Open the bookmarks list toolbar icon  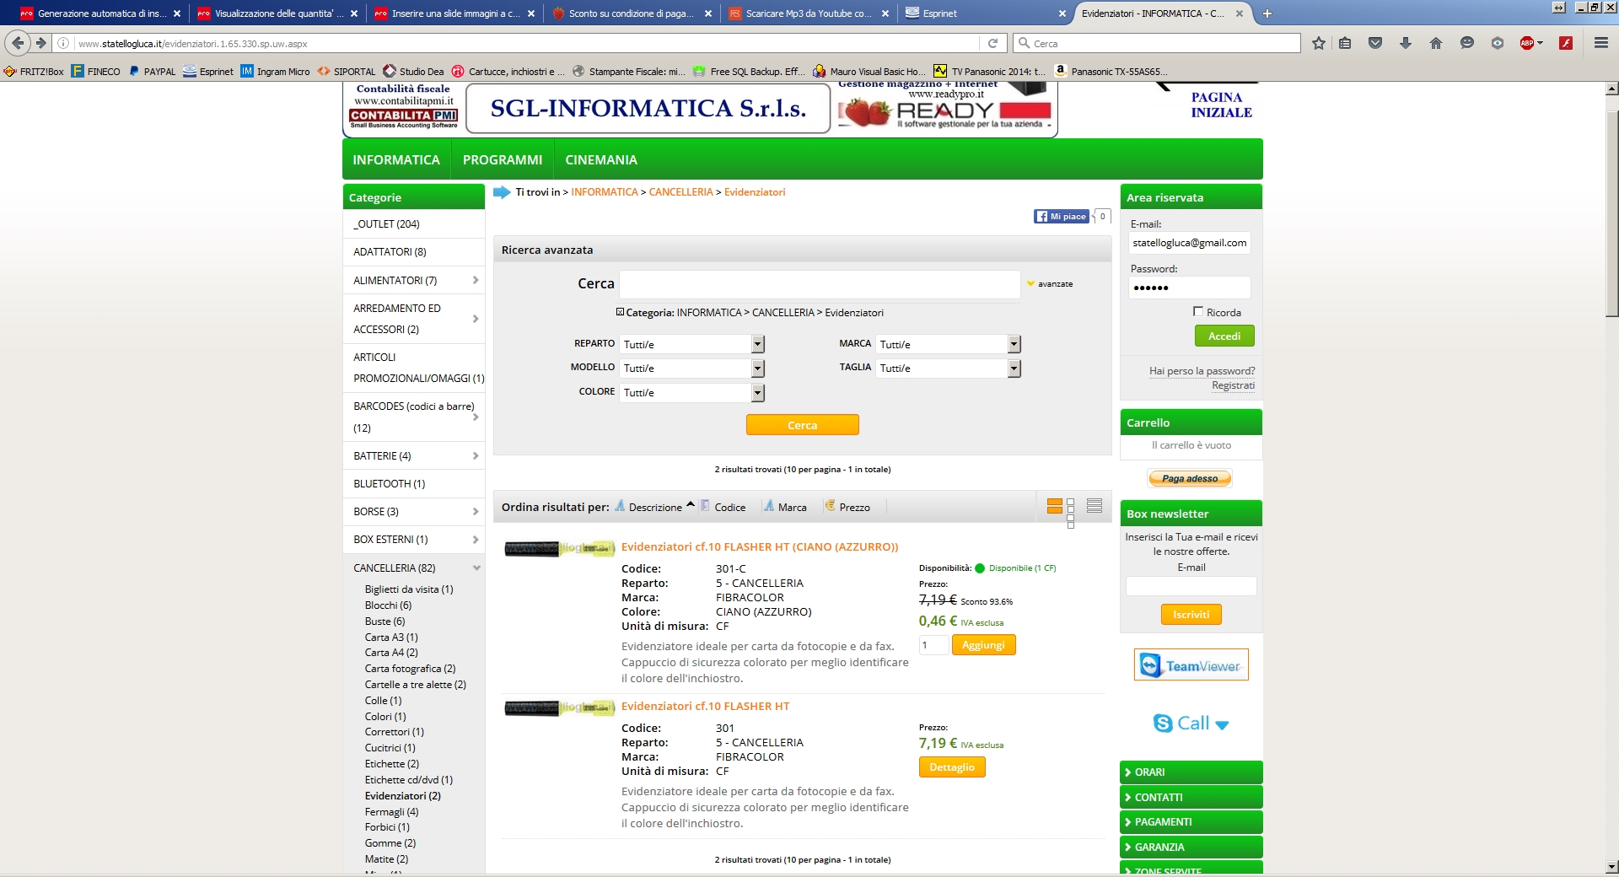tap(1345, 43)
